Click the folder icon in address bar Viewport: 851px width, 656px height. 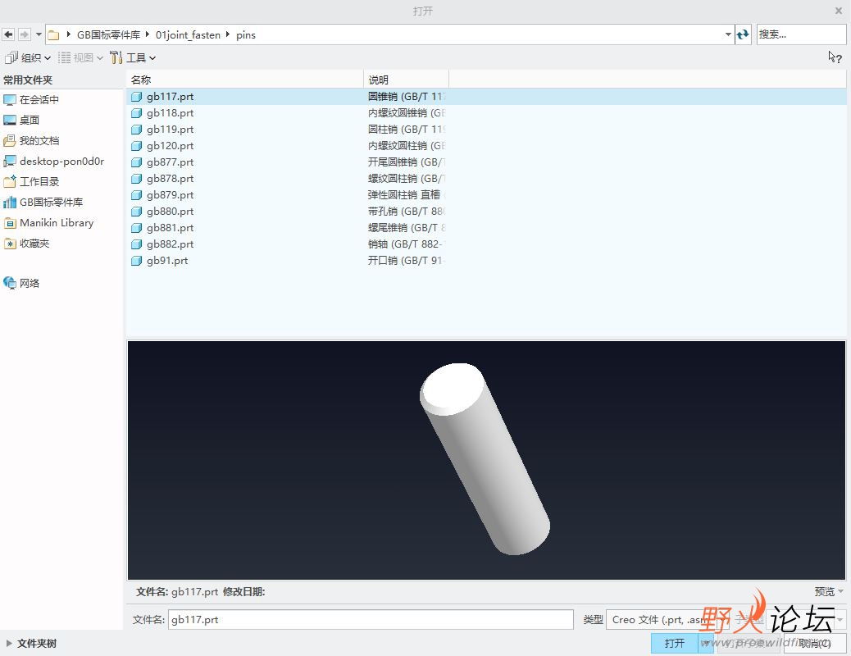tap(53, 35)
